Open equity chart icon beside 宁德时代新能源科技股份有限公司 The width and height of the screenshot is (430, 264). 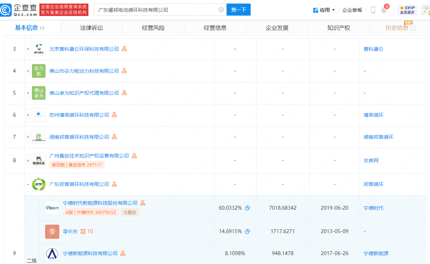143,203
